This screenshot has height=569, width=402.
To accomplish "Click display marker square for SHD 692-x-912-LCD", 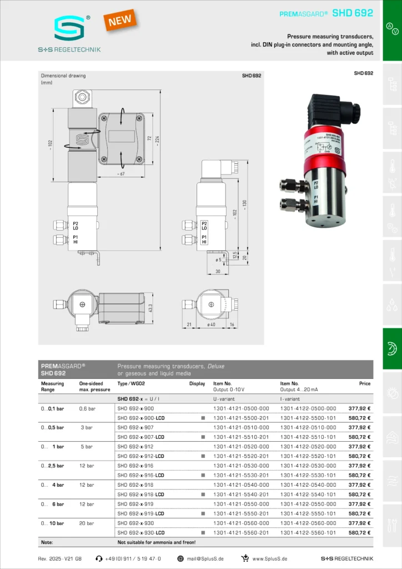I will (x=203, y=456).
